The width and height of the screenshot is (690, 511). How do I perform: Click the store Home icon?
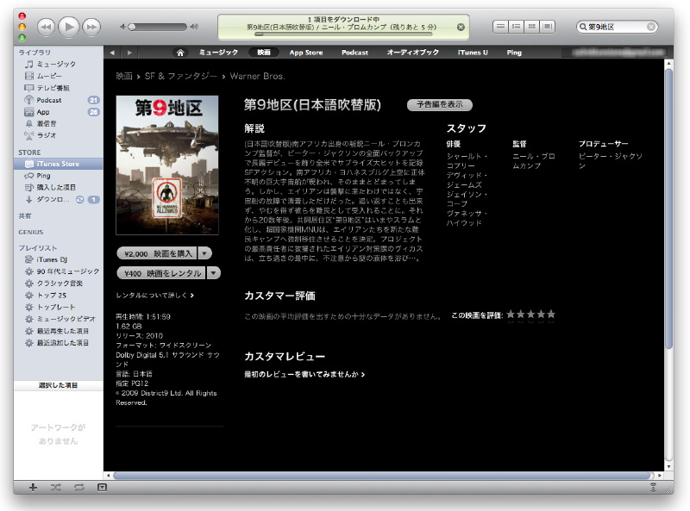coord(180,53)
